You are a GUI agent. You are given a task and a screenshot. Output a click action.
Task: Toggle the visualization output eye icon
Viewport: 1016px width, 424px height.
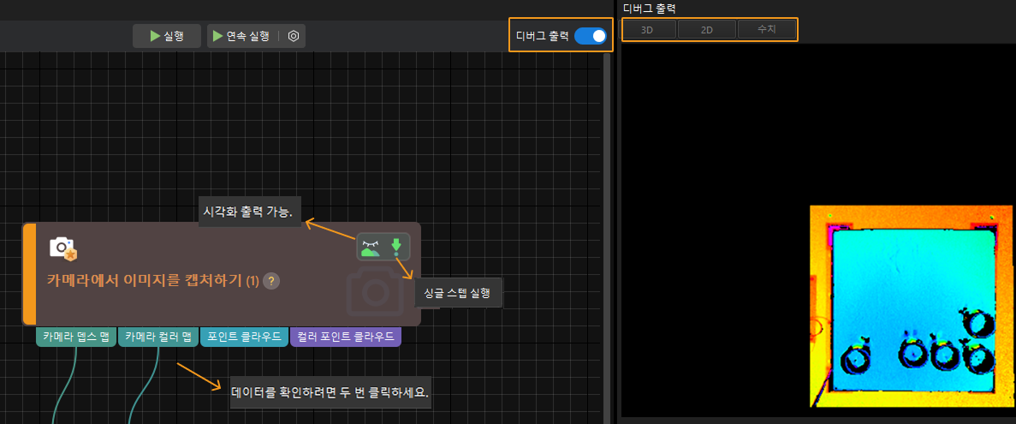[x=371, y=248]
